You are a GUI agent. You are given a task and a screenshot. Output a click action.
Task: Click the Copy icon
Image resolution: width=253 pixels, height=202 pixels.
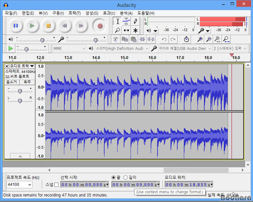(x=125, y=39)
